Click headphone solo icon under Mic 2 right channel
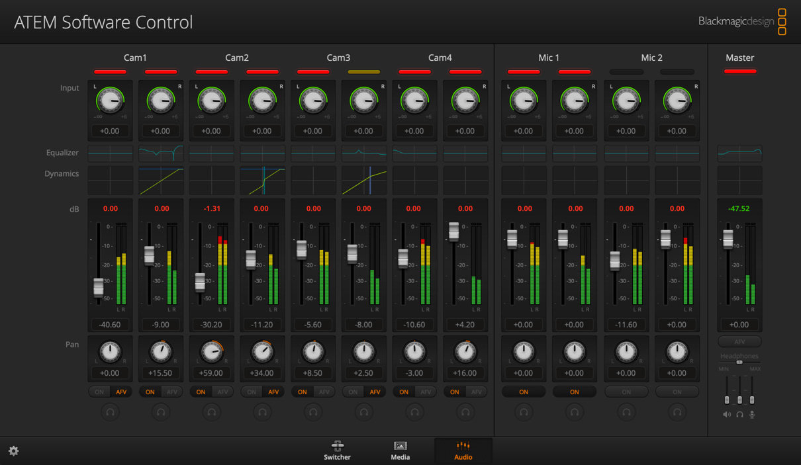 coord(677,412)
